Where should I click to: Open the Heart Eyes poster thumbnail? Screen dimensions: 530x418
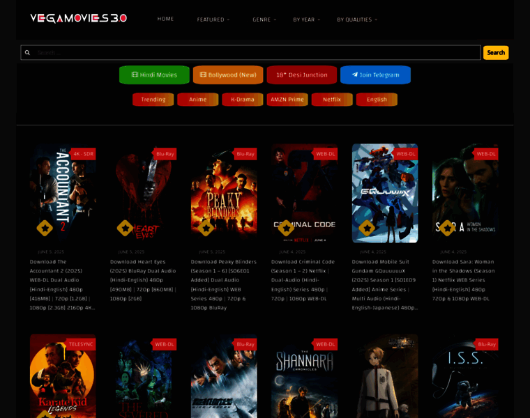coord(144,193)
